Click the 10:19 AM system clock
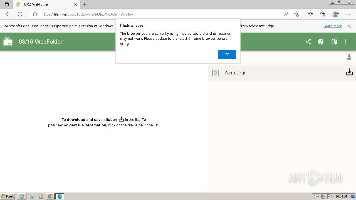The image size is (356, 200). pos(342,196)
